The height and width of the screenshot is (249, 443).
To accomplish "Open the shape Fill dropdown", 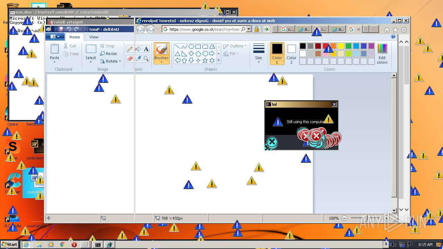I will (x=231, y=54).
